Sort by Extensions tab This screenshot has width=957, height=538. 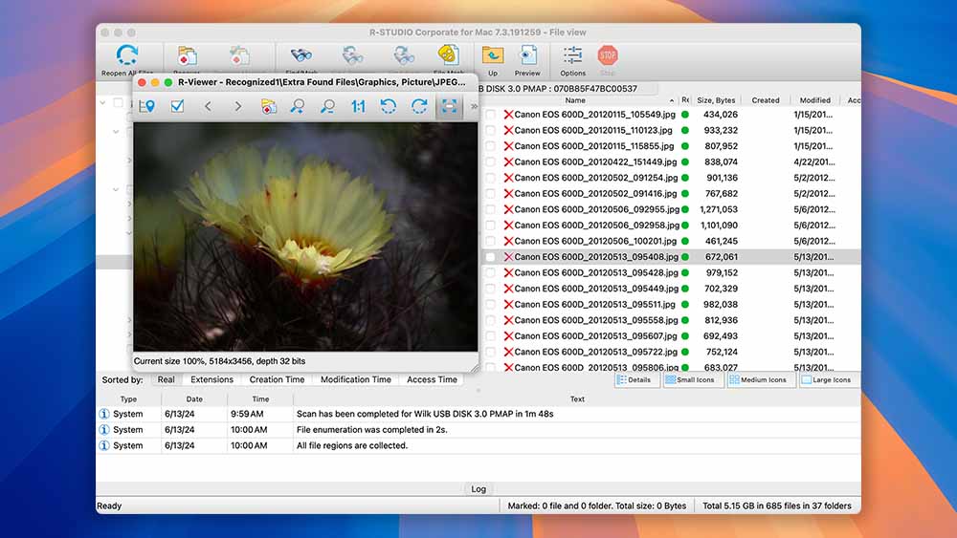tap(211, 379)
